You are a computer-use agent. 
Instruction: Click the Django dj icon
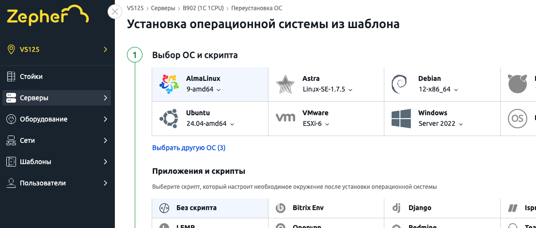(396, 208)
